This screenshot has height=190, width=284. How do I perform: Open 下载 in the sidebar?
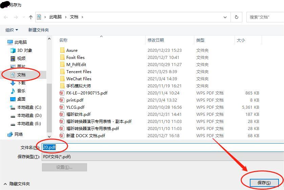click(x=18, y=83)
